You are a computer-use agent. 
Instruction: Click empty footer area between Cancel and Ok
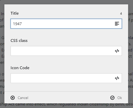(69, 98)
